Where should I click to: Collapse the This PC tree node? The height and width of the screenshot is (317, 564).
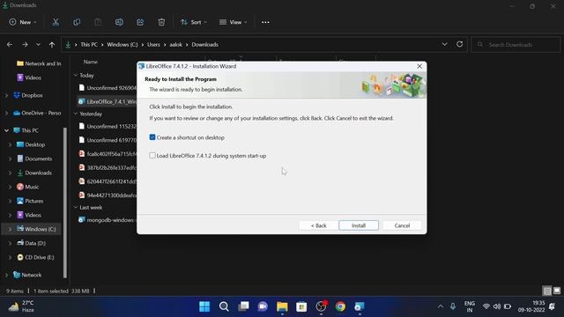(x=6, y=130)
